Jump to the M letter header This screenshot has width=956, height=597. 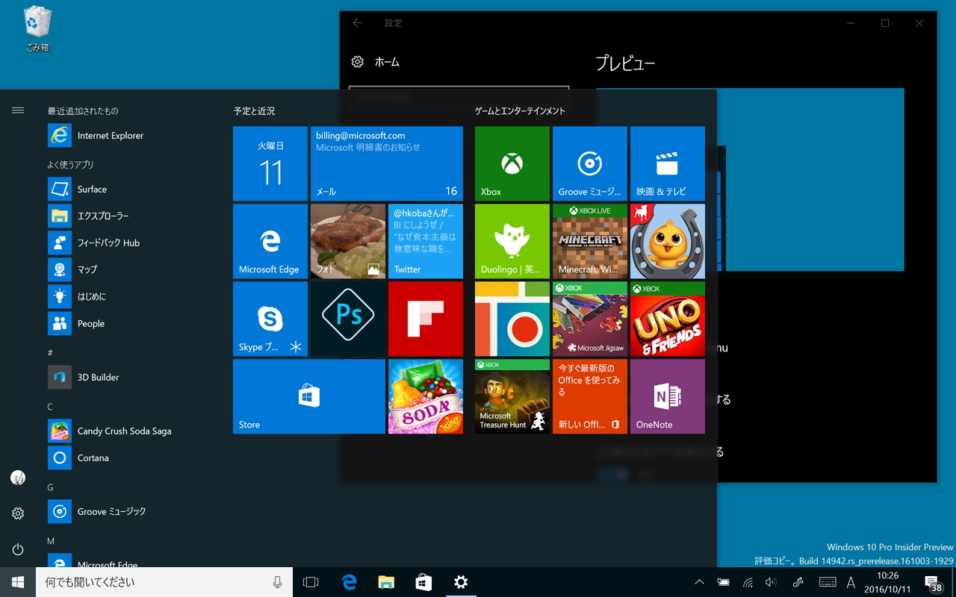click(x=51, y=541)
